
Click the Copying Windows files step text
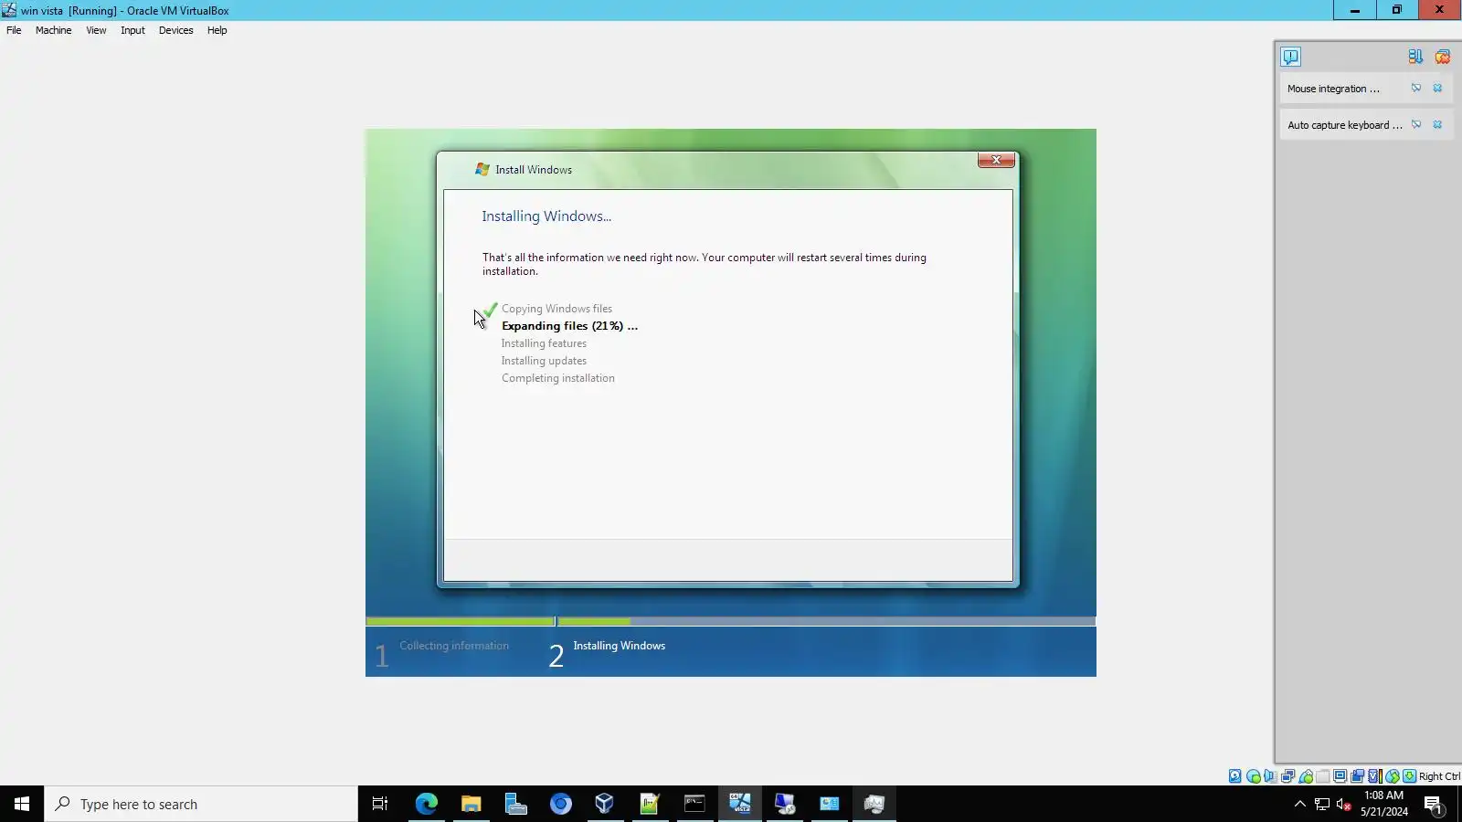pyautogui.click(x=556, y=309)
